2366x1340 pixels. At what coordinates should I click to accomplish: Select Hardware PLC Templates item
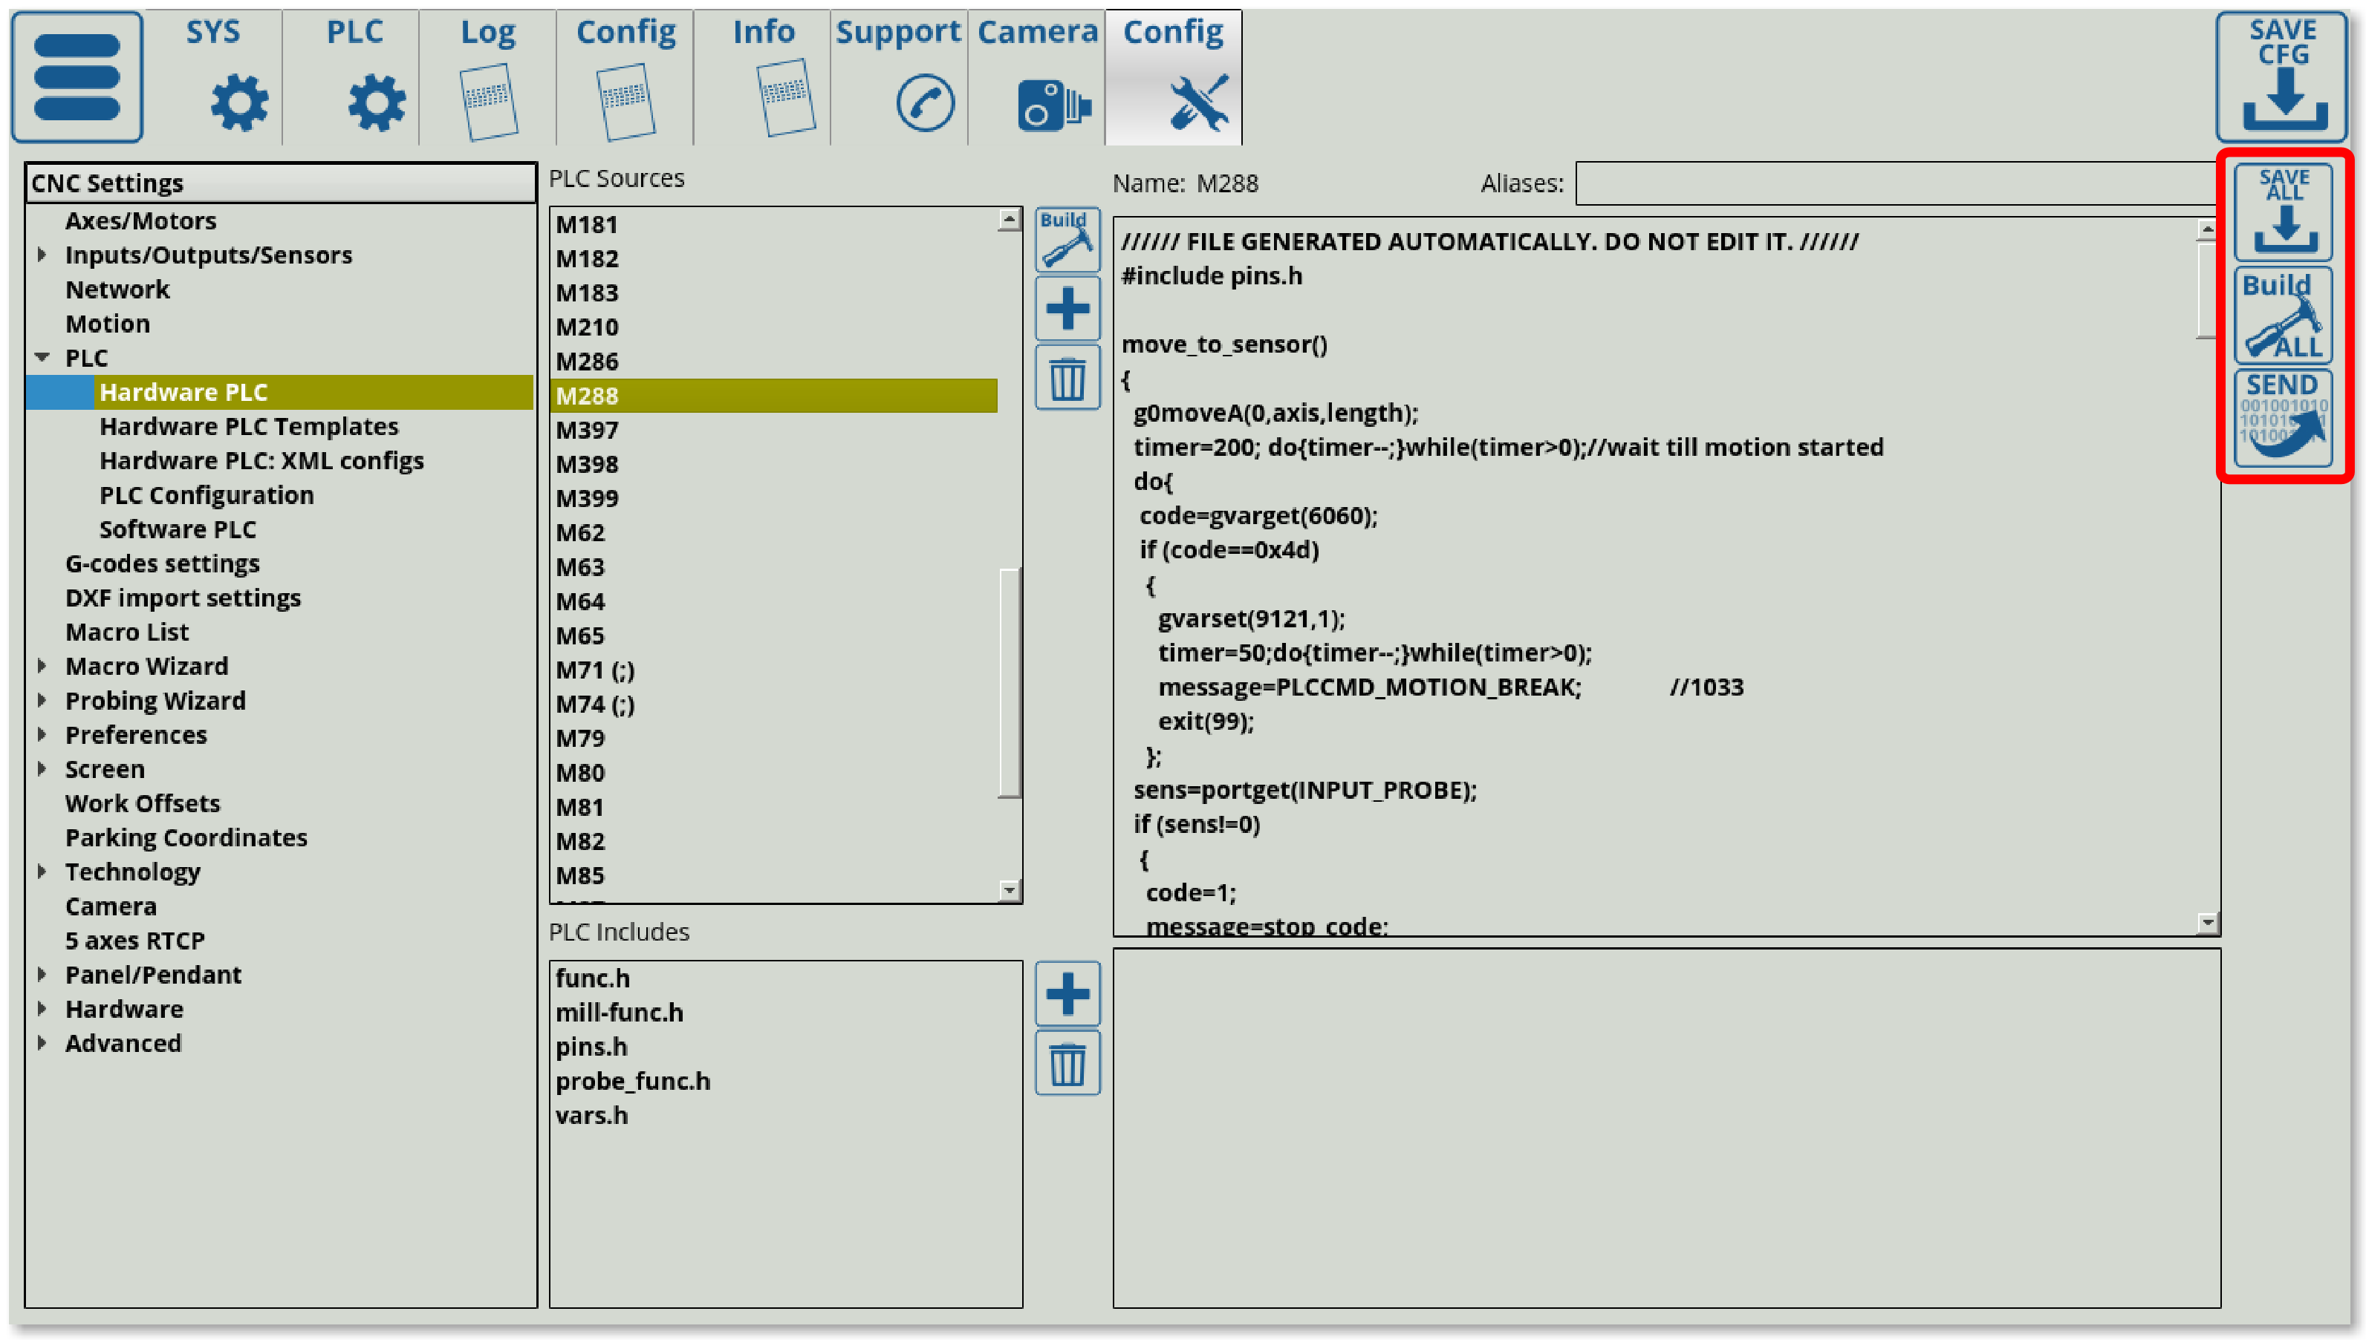pos(249,427)
